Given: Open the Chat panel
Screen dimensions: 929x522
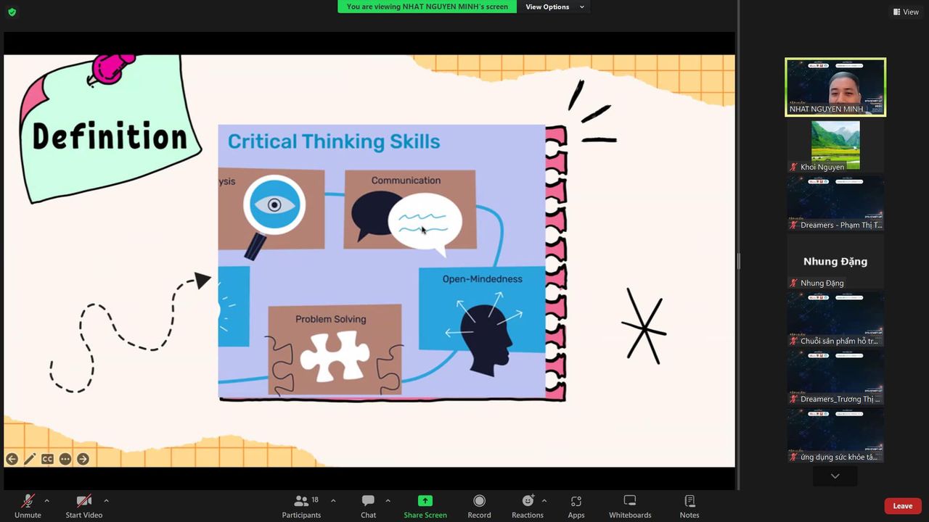Looking at the screenshot, I should click(x=368, y=505).
